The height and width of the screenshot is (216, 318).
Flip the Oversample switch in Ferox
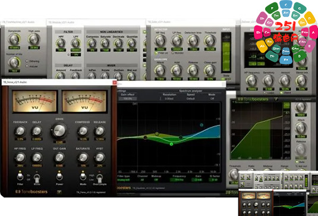99,178
